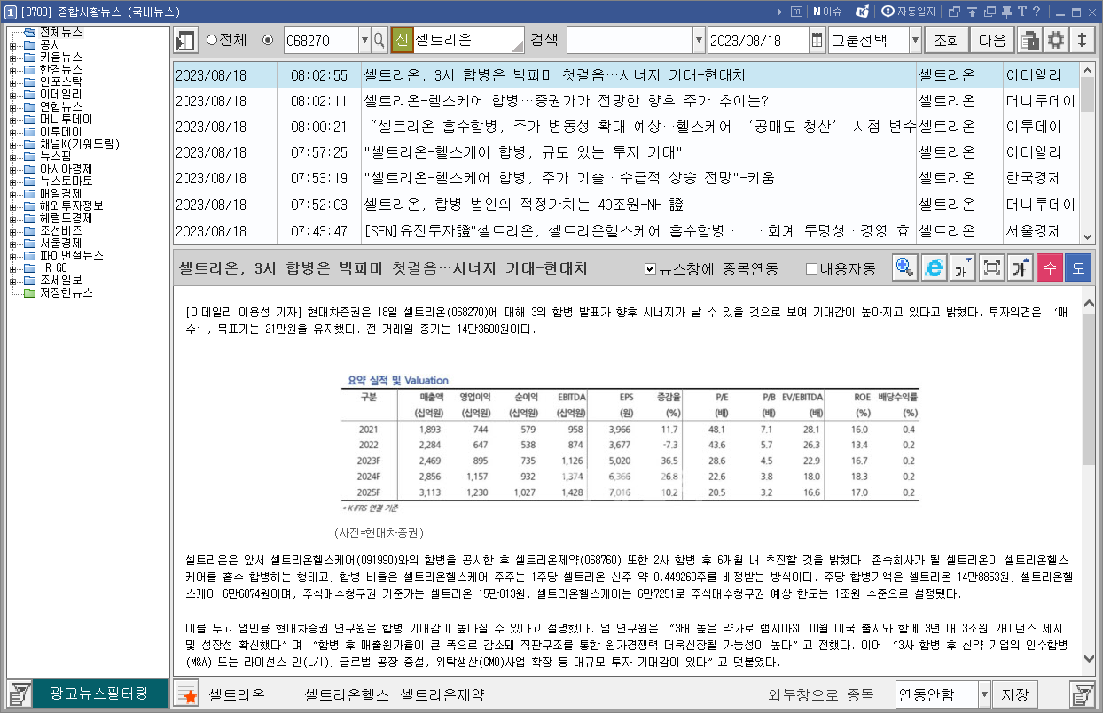
Task: Click the fullscreen frame icon
Action: point(991,267)
